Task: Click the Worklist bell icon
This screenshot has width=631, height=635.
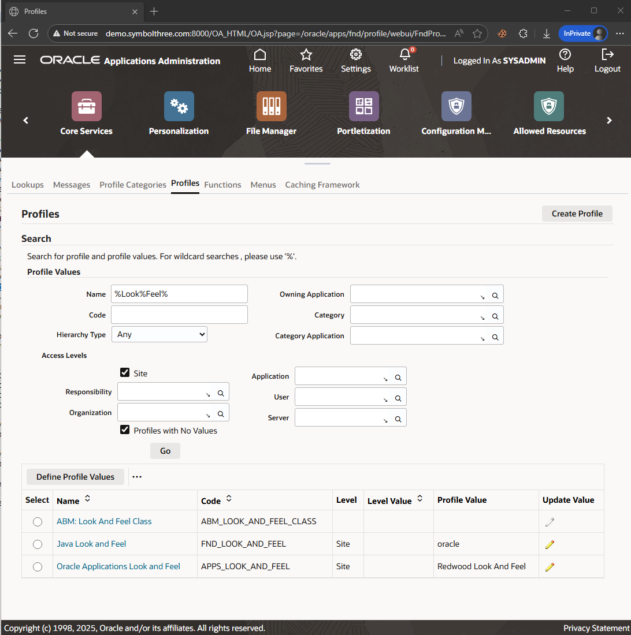Action: [404, 55]
